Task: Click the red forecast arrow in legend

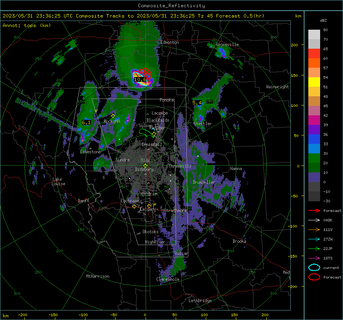Action: pos(314,210)
